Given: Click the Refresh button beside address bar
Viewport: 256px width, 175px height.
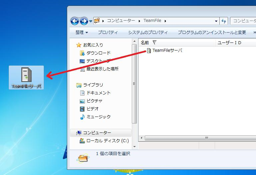Looking at the screenshot, I should pos(224,21).
